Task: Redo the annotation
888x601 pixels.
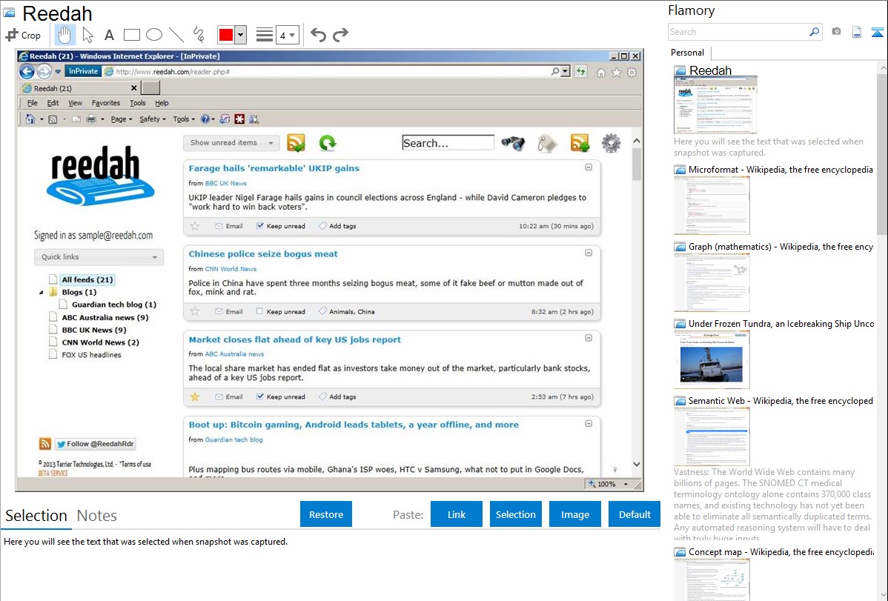Action: click(340, 35)
